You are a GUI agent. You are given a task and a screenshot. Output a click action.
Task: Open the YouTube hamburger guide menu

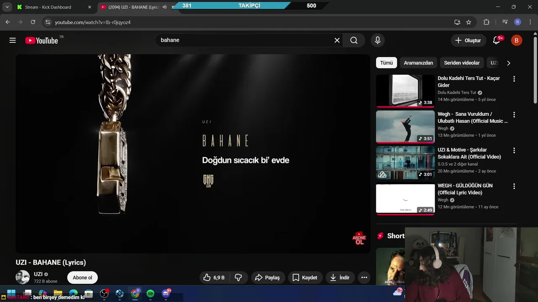[13, 40]
